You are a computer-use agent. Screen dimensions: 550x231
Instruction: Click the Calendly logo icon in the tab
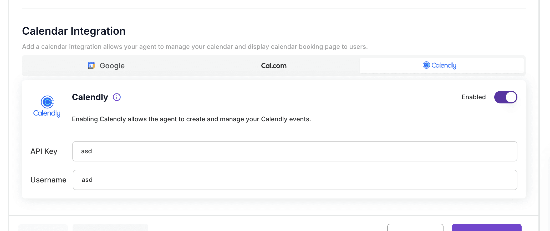[x=426, y=65]
